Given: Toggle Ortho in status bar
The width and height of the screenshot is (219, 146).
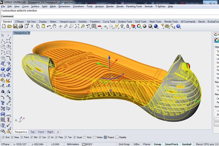Looking at the screenshot, I should click(x=136, y=144).
